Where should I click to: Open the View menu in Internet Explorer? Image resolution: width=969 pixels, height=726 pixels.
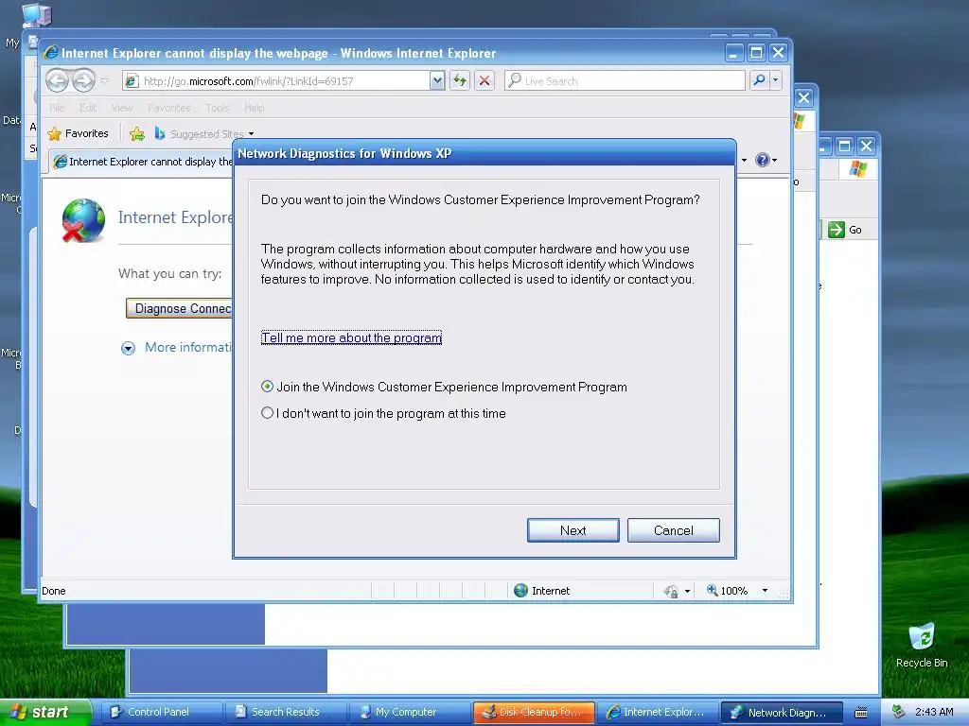pyautogui.click(x=122, y=108)
